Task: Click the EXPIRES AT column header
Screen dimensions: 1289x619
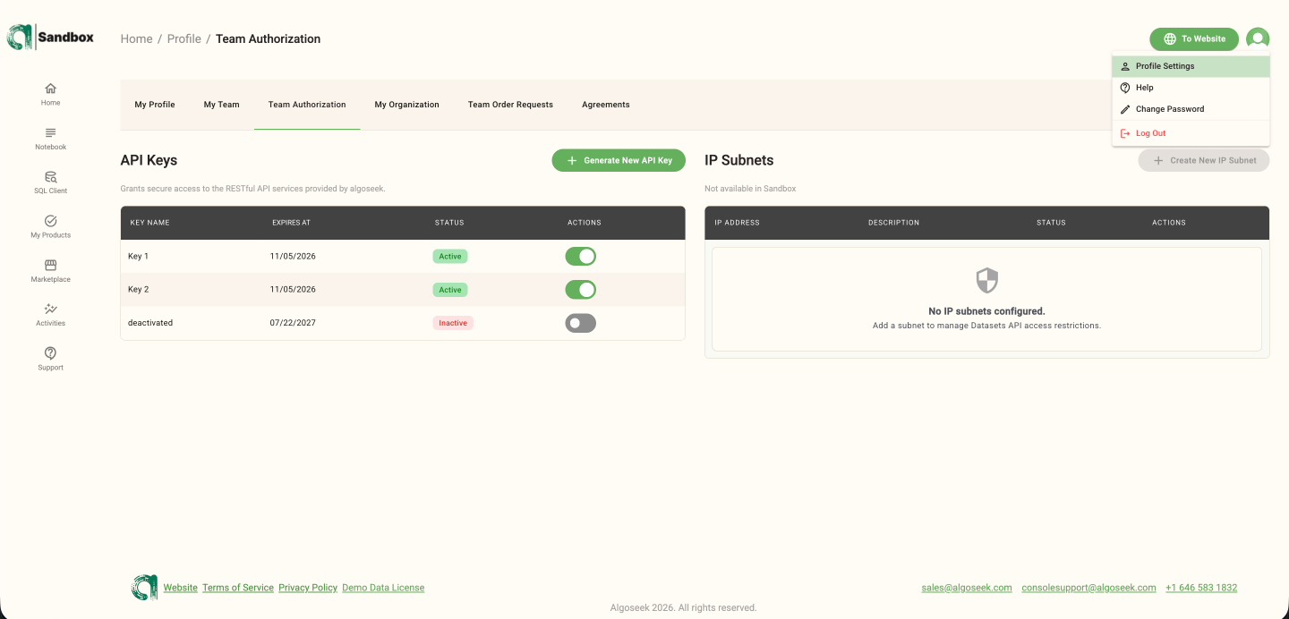Action: coord(292,223)
